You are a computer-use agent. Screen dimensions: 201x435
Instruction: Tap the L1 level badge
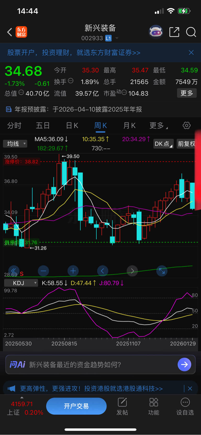(x=108, y=38)
